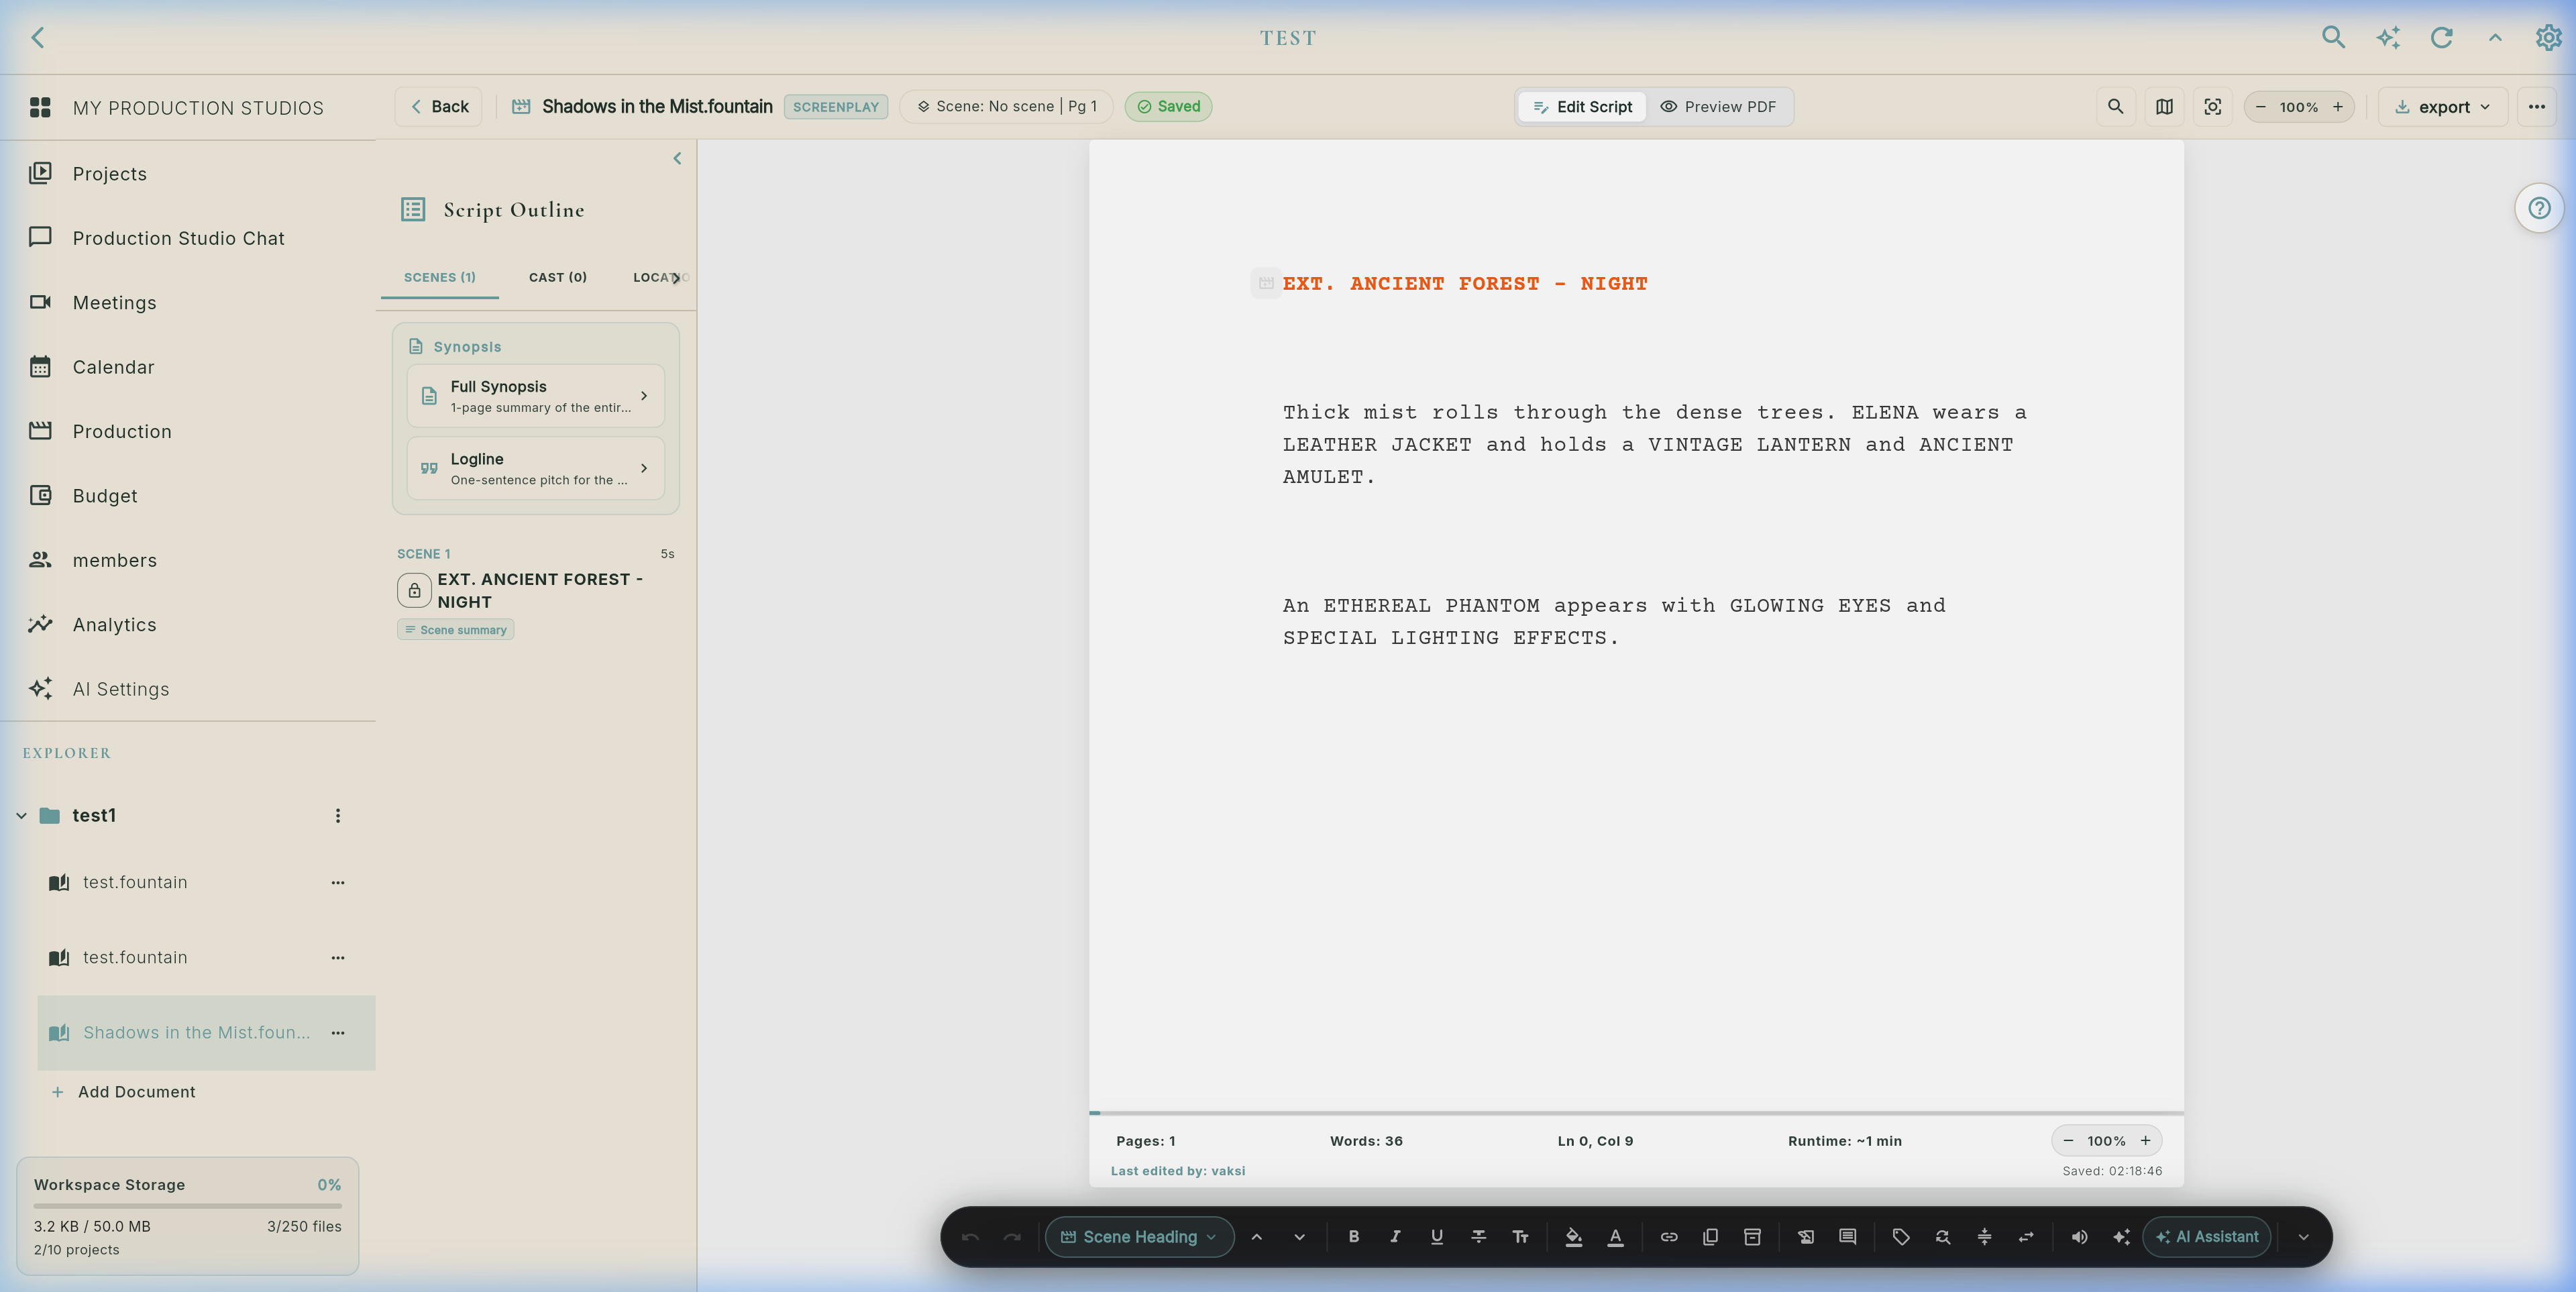Screen dimensions: 2576x1292
Task: Expand the Logline card
Action: tap(535, 468)
